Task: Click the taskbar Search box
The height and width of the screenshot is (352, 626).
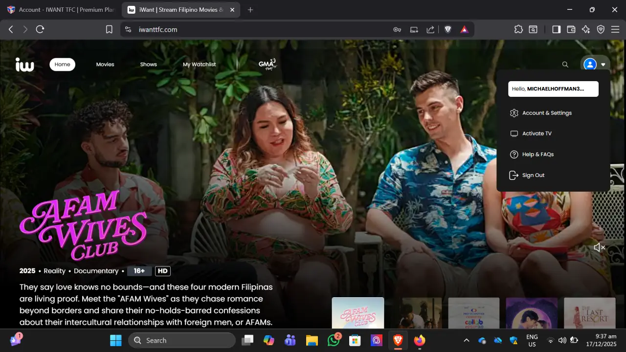Action: (x=182, y=340)
